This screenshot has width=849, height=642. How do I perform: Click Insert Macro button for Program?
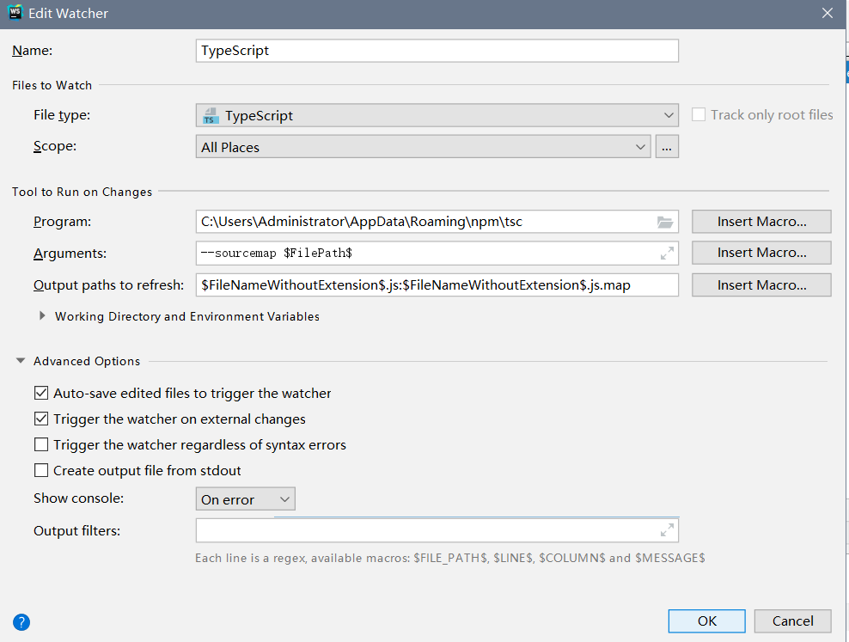(761, 222)
